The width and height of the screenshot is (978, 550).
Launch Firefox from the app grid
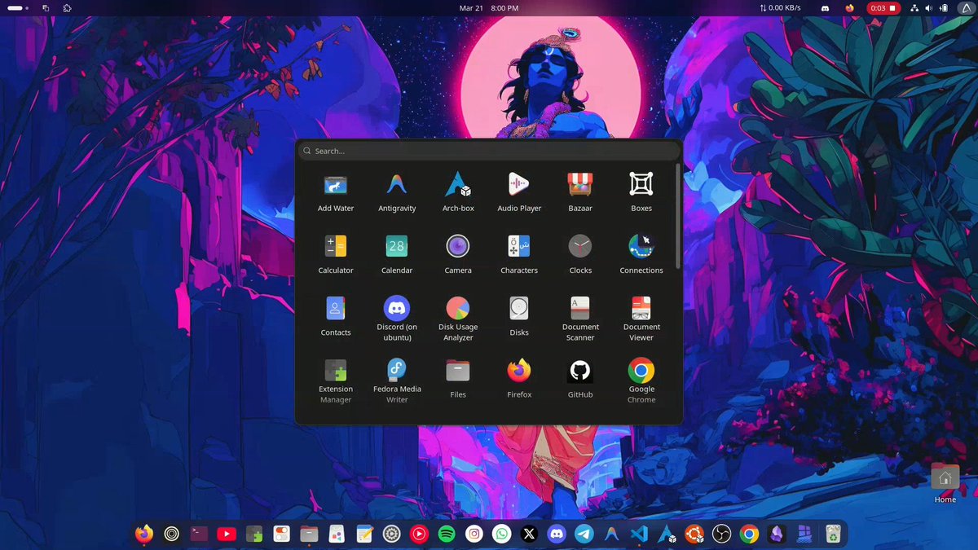click(x=519, y=378)
